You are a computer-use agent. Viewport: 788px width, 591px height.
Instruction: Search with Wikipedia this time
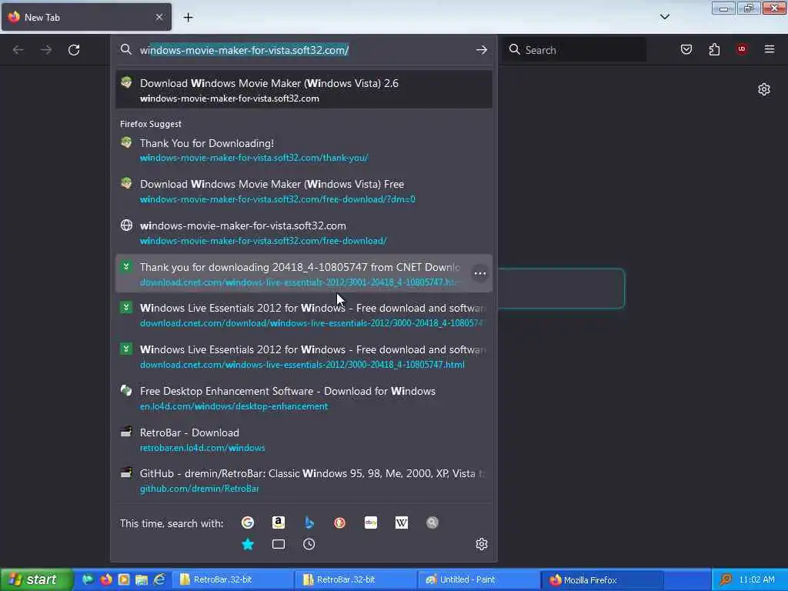pyautogui.click(x=402, y=523)
